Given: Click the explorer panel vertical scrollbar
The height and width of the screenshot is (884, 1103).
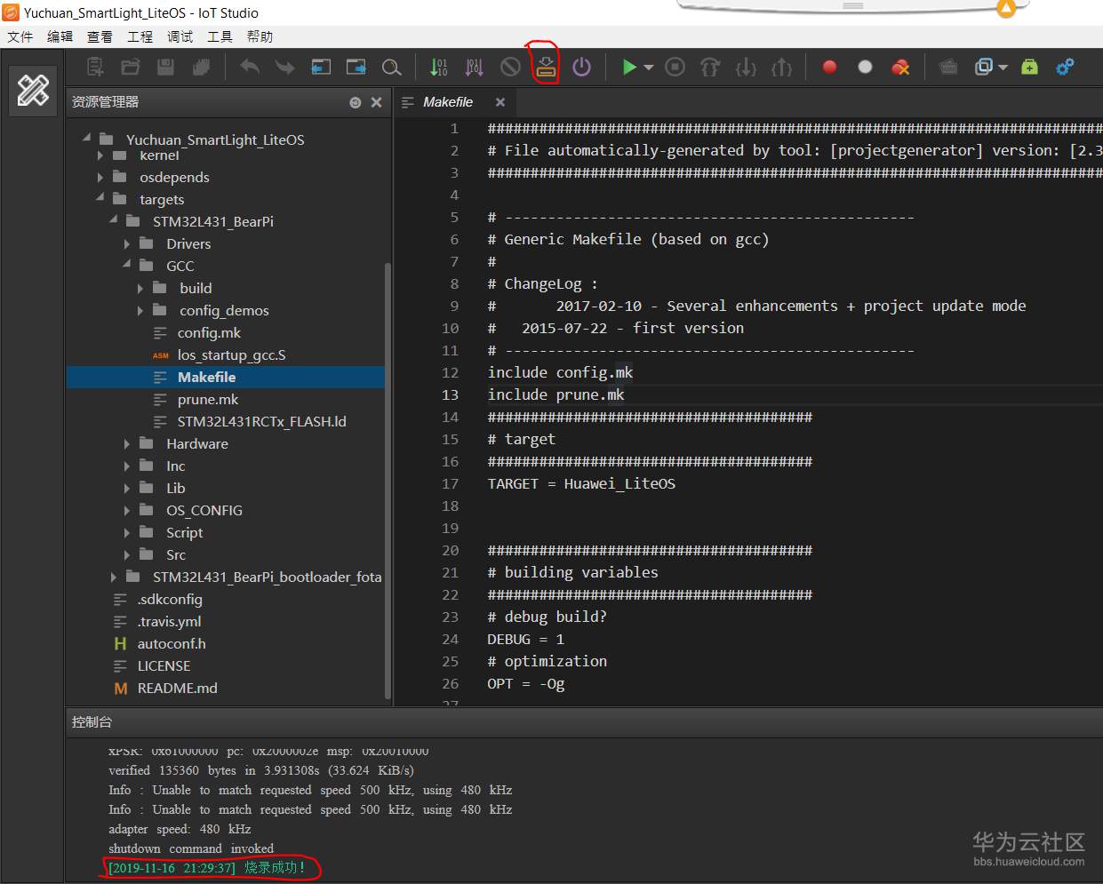Looking at the screenshot, I should [x=388, y=480].
